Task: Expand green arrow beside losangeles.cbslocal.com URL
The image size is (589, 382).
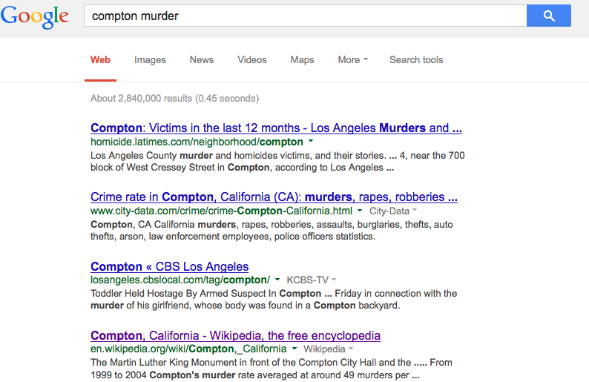Action: (x=277, y=280)
